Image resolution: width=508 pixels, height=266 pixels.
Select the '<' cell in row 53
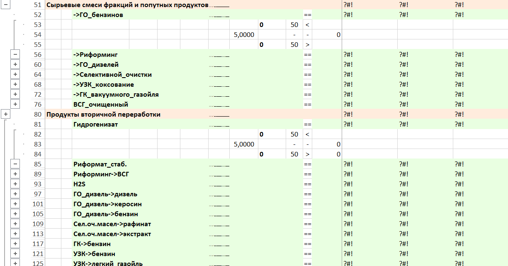[307, 25]
